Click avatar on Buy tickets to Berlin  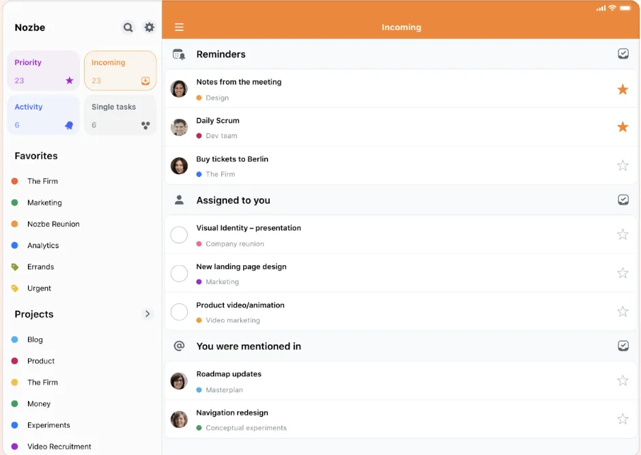[x=179, y=166]
